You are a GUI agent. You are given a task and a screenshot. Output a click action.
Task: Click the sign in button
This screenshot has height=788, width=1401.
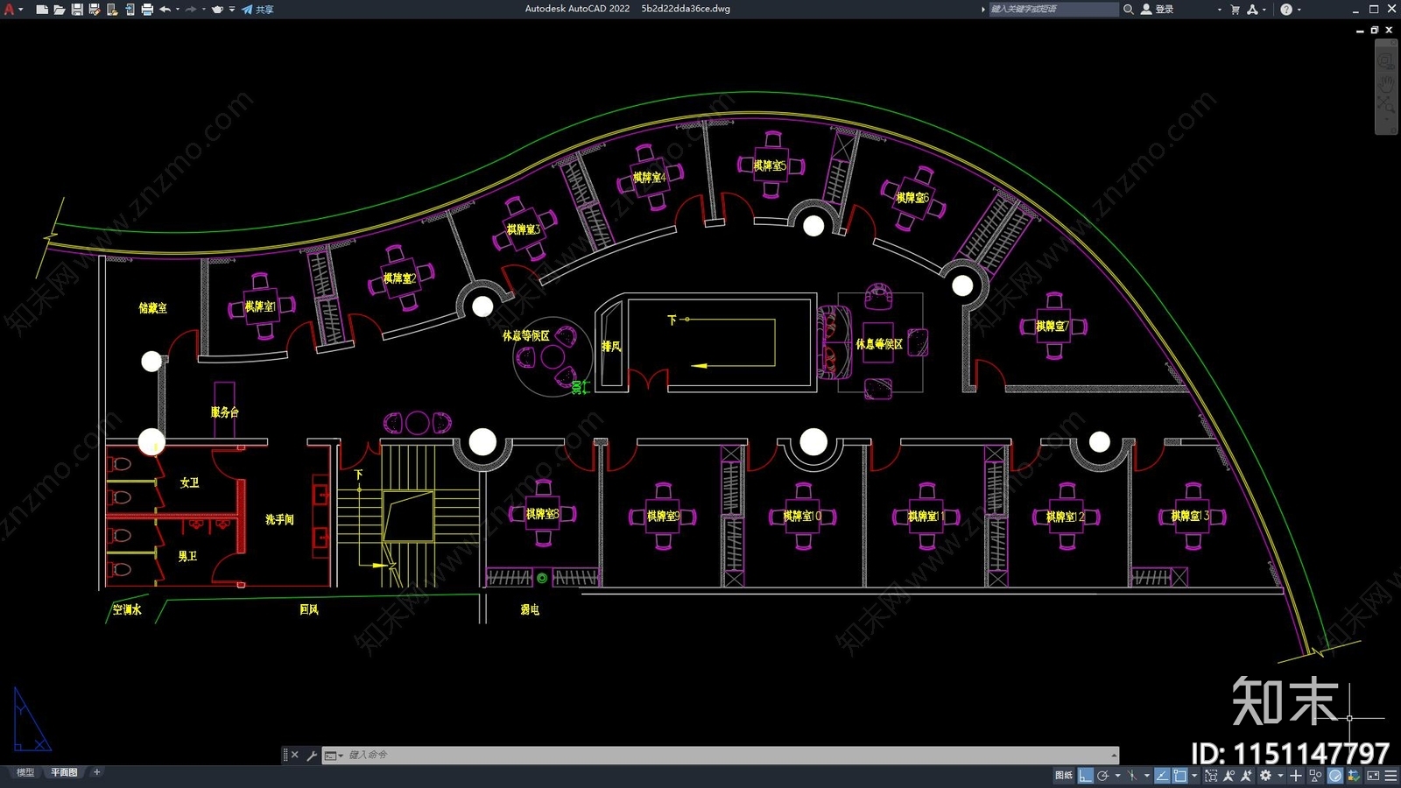1157,9
